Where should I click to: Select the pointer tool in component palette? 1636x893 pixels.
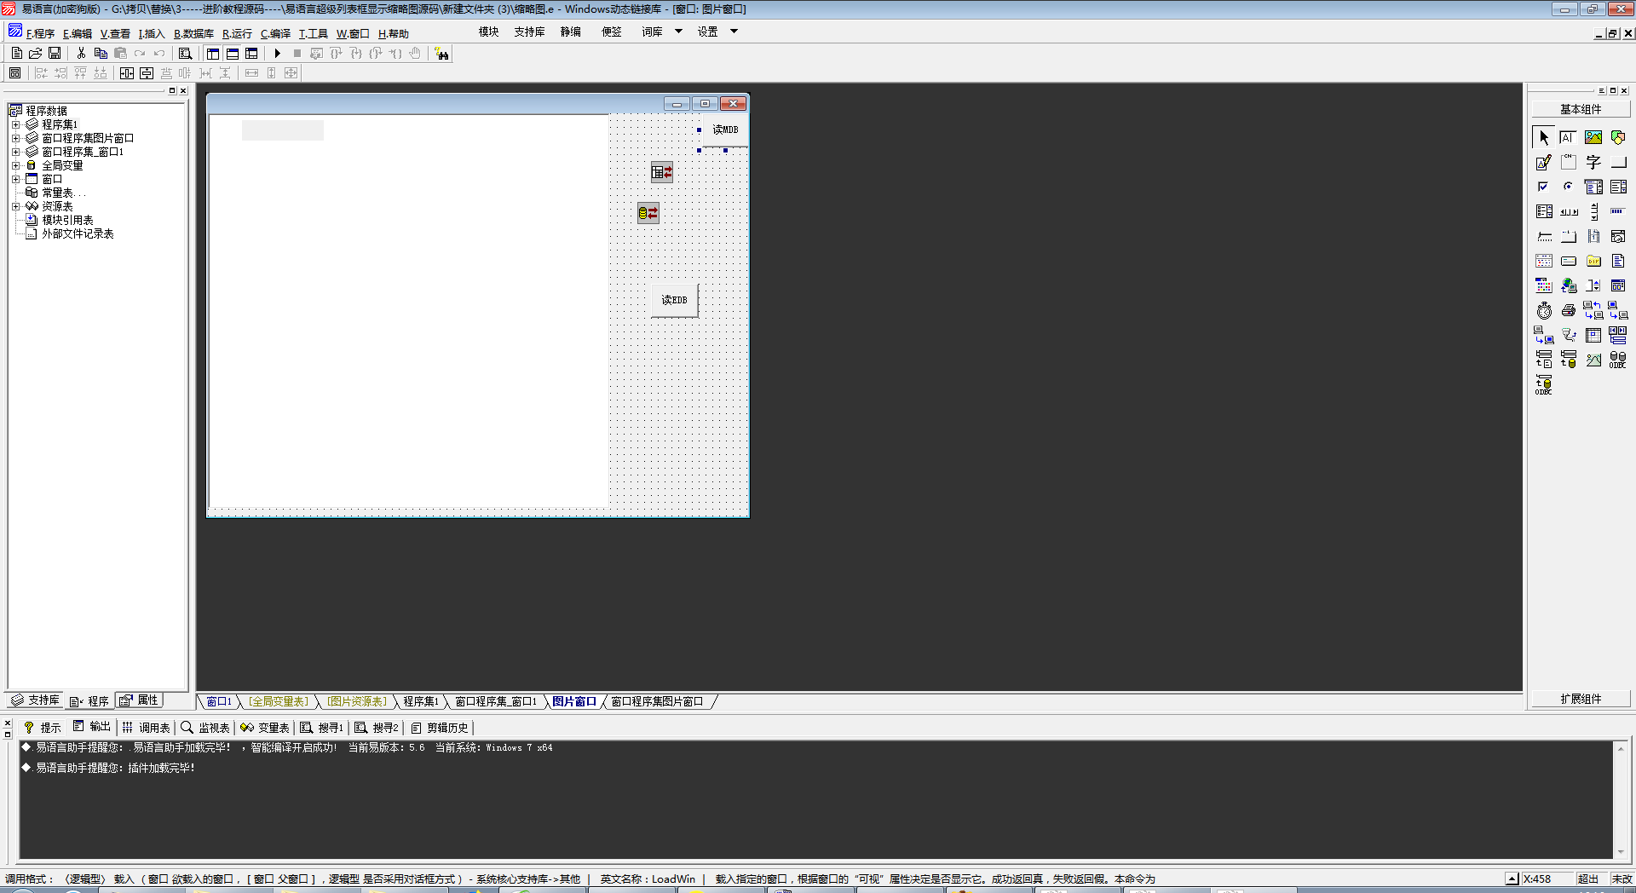(x=1544, y=137)
